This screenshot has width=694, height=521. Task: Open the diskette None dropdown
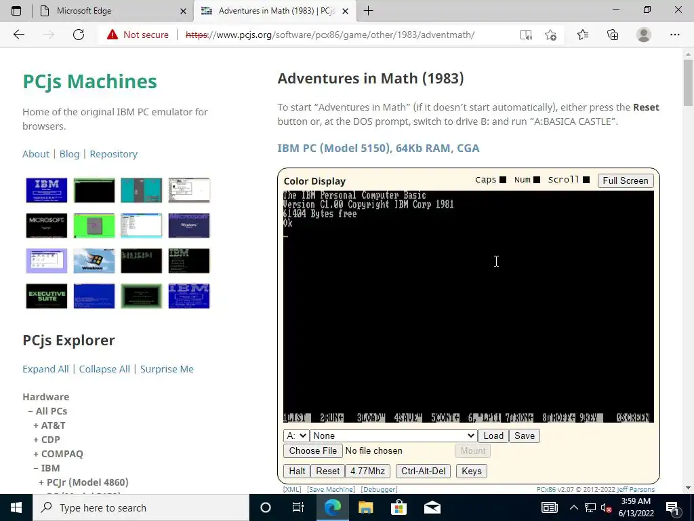point(394,436)
